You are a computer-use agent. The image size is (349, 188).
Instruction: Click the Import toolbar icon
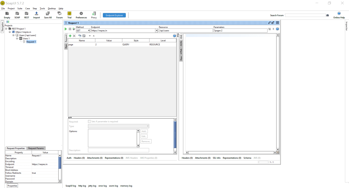click(x=36, y=15)
